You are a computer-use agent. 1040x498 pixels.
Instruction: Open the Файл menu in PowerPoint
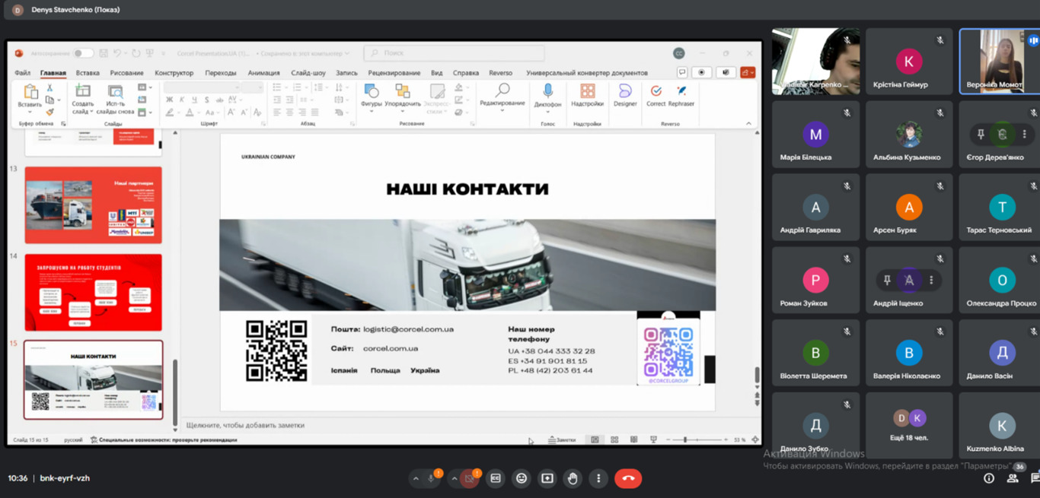23,73
